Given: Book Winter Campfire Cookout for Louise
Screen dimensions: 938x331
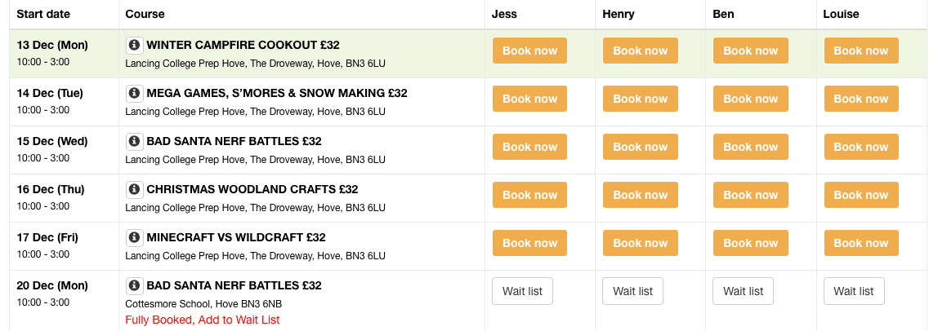Looking at the screenshot, I should coord(861,51).
